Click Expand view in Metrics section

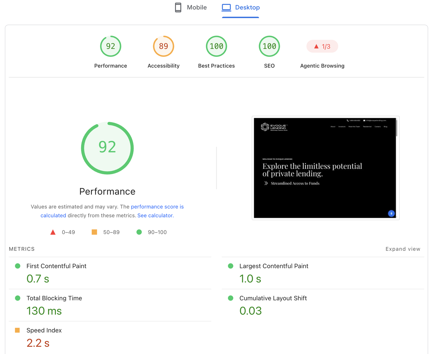click(403, 249)
